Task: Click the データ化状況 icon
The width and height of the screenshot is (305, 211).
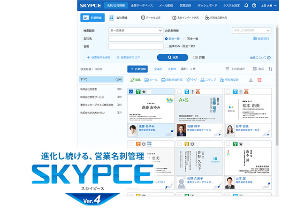Action: [x=143, y=18]
